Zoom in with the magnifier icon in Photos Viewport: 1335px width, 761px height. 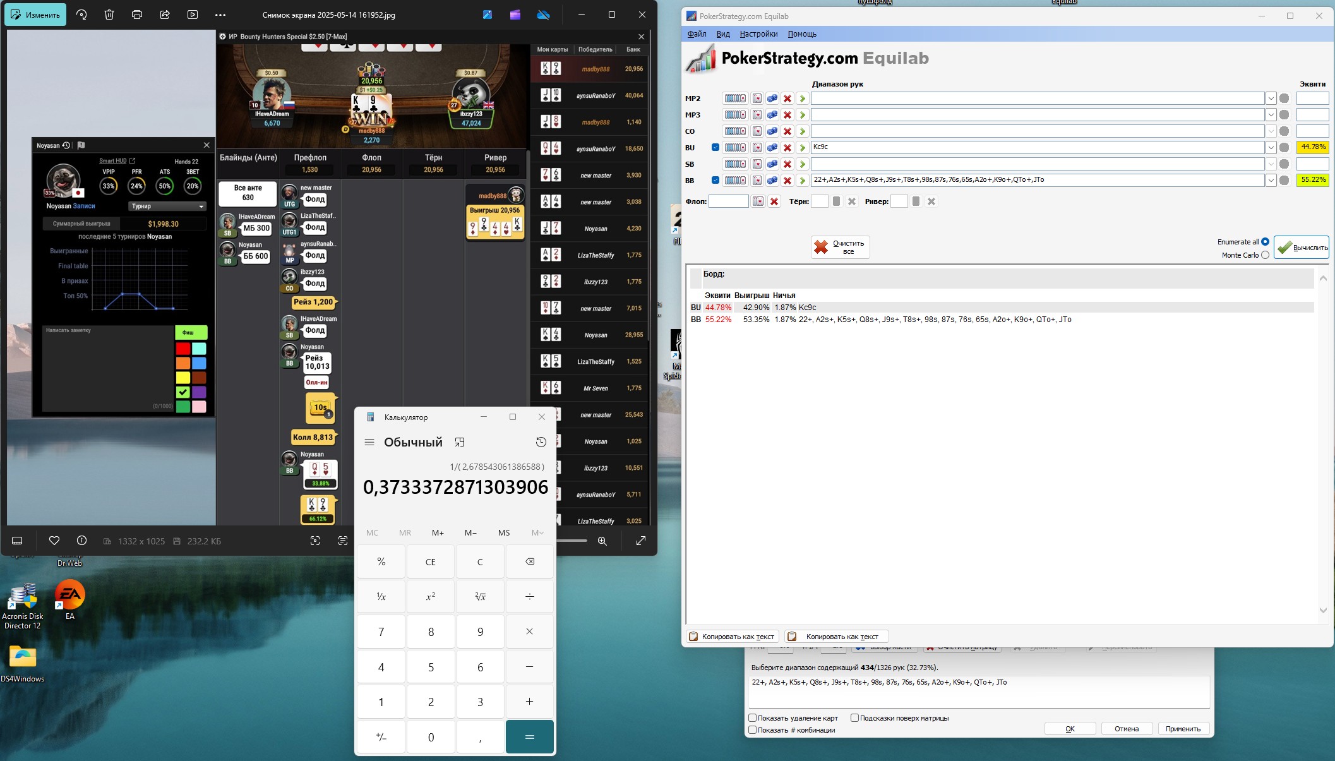[602, 541]
